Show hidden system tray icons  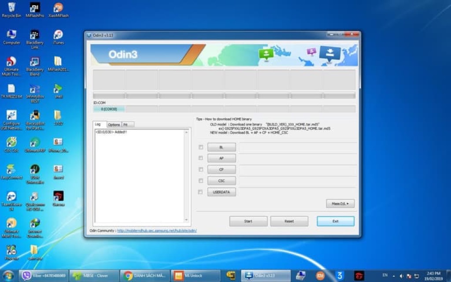click(x=394, y=276)
